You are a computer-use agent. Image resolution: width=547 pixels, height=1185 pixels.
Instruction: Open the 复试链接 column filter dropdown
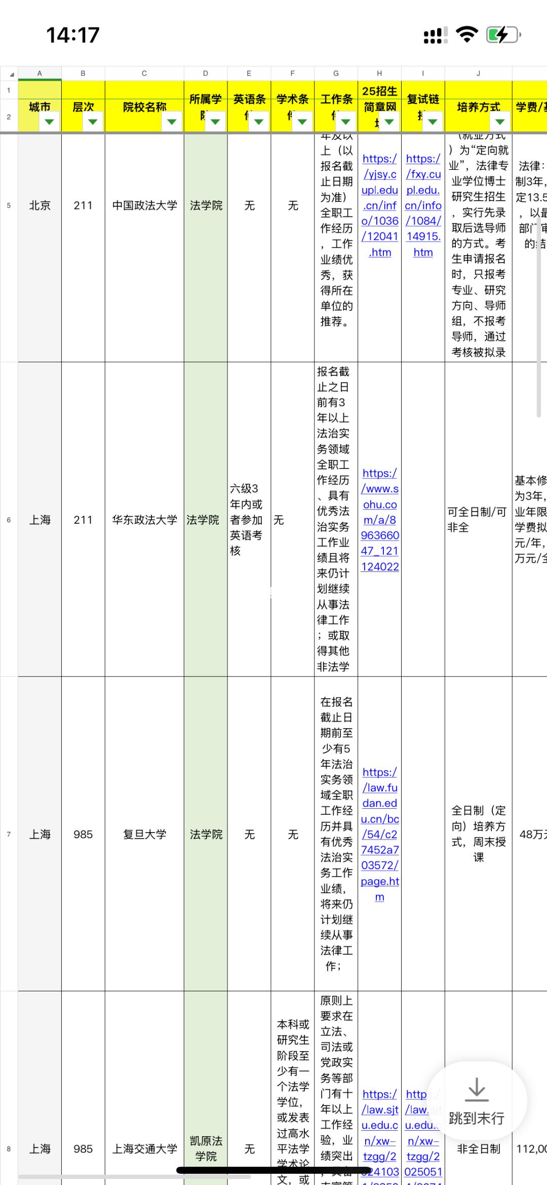pos(433,122)
